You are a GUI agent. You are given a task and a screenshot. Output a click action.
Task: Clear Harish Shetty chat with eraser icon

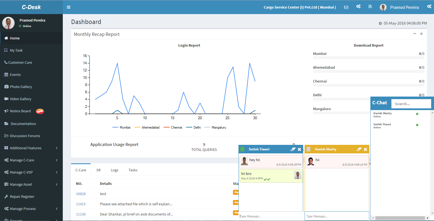(x=359, y=149)
